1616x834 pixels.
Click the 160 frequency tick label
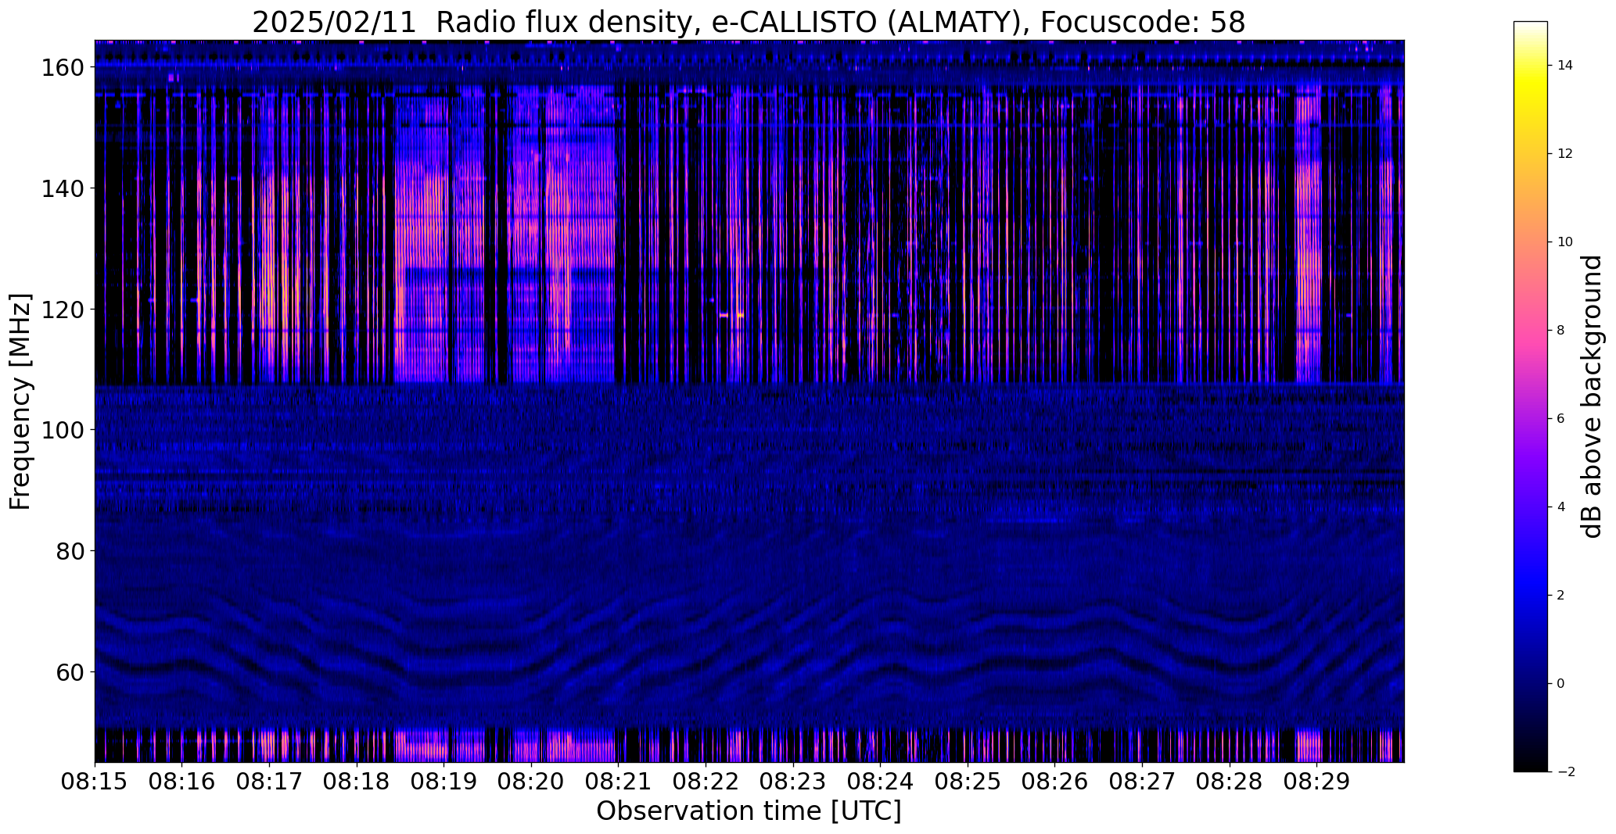pyautogui.click(x=63, y=68)
